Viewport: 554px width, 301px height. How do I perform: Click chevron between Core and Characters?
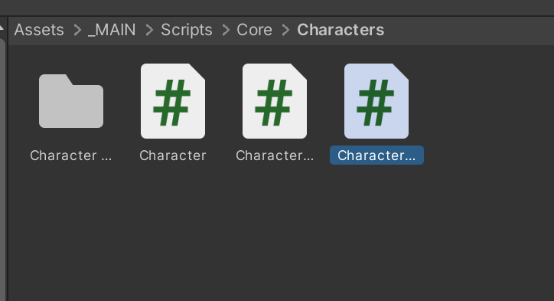point(285,30)
